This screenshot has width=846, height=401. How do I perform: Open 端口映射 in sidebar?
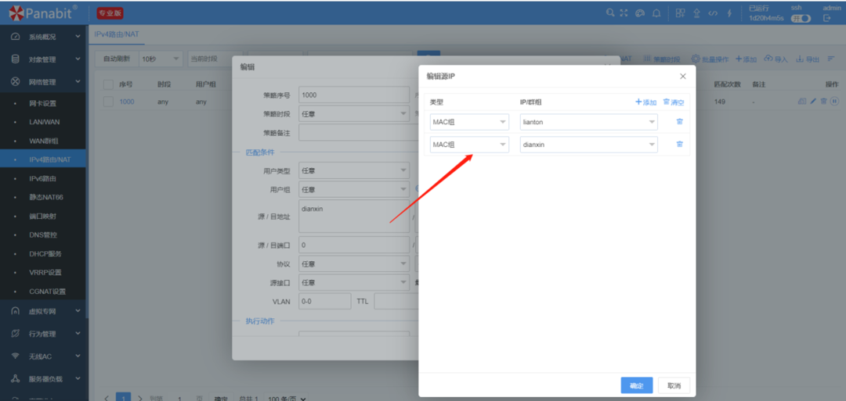[43, 217]
